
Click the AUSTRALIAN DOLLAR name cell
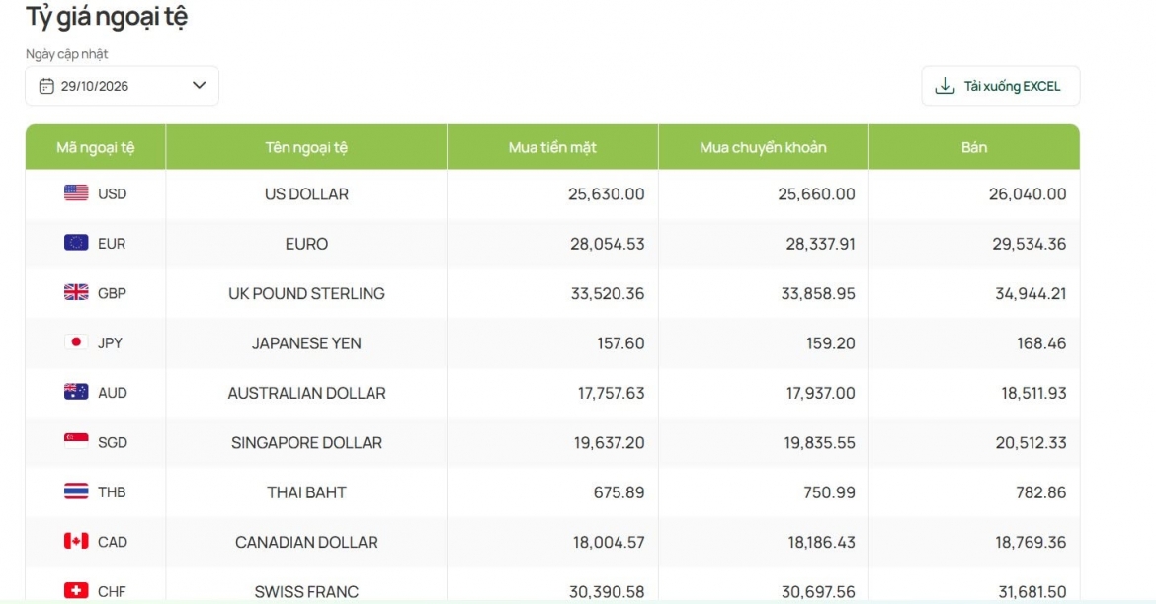click(x=306, y=394)
